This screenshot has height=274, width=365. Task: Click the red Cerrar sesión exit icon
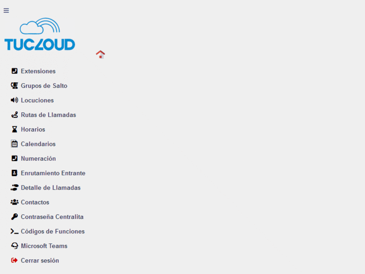[x=14, y=260]
